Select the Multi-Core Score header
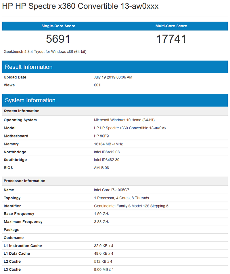 [171, 26]
